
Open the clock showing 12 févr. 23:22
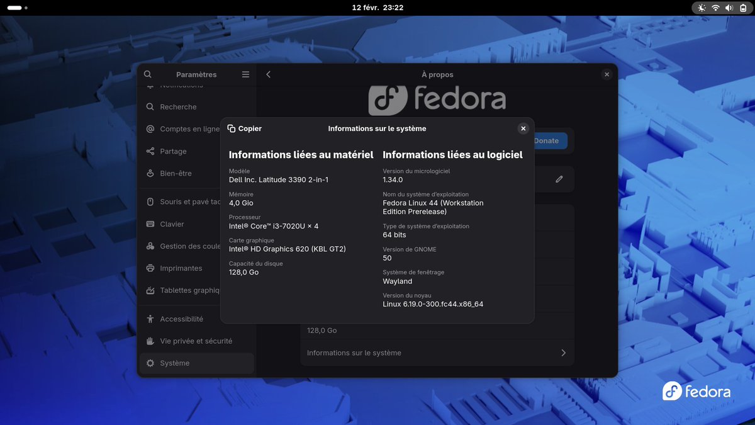point(377,8)
